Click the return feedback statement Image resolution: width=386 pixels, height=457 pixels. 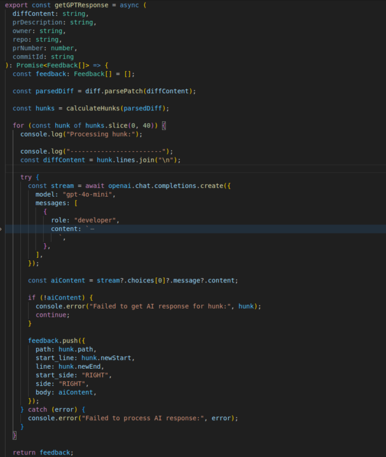click(43, 452)
